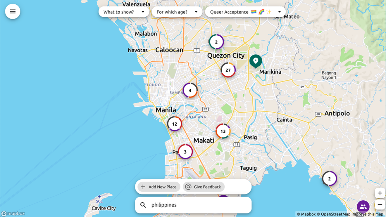The height and width of the screenshot is (217, 386).
Task: Zoom out using the minus control
Action: click(x=380, y=204)
